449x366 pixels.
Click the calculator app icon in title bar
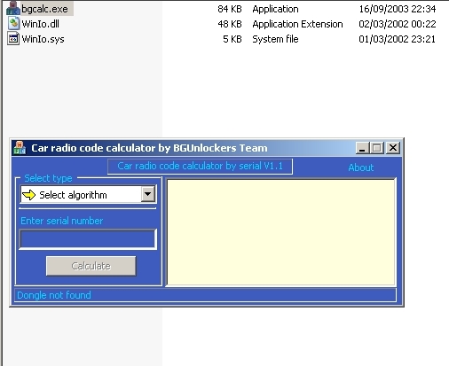coord(20,148)
